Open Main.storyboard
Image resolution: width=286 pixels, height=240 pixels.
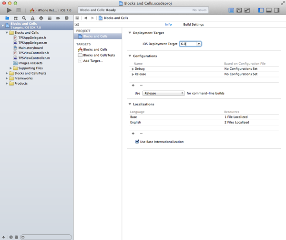(31, 48)
